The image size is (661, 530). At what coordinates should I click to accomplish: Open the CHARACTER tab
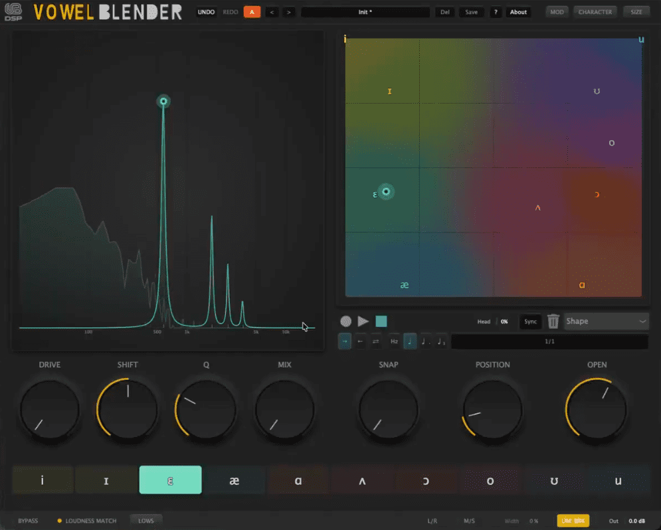pyautogui.click(x=595, y=12)
